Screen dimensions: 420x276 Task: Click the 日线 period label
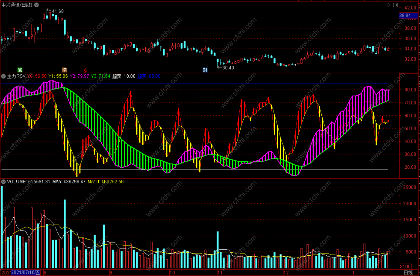click(408, 273)
